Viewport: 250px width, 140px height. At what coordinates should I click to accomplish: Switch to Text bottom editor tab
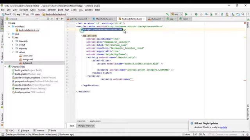pos(72,126)
